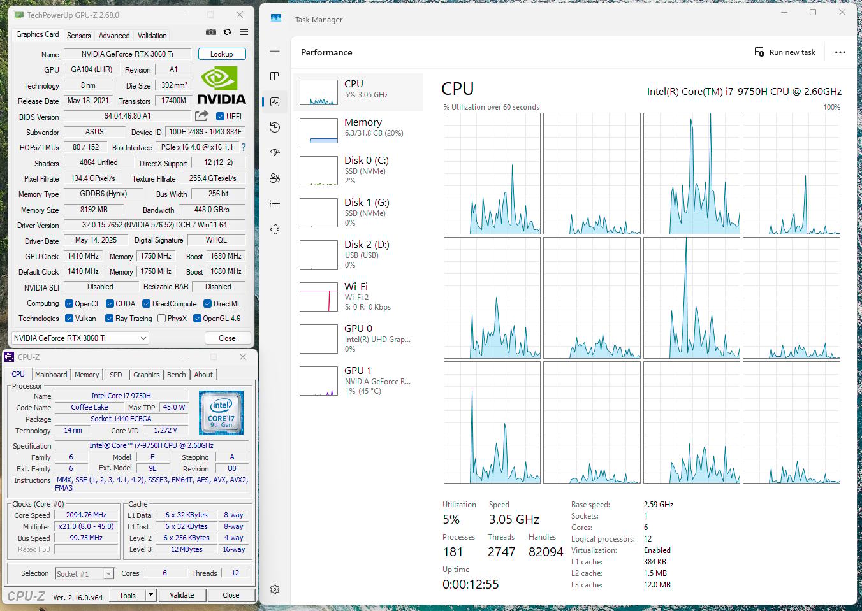
Task: Open Task Manager settings gear
Action: 275,589
